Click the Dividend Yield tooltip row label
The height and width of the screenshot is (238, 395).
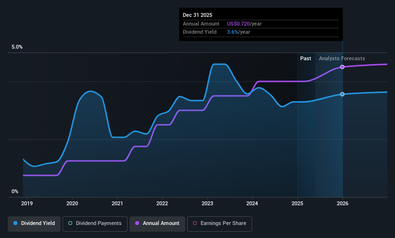[x=200, y=32]
